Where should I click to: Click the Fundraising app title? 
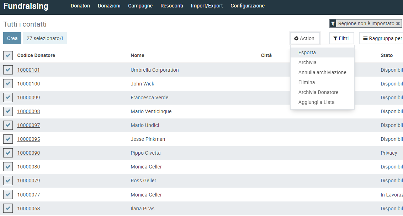(x=26, y=6)
